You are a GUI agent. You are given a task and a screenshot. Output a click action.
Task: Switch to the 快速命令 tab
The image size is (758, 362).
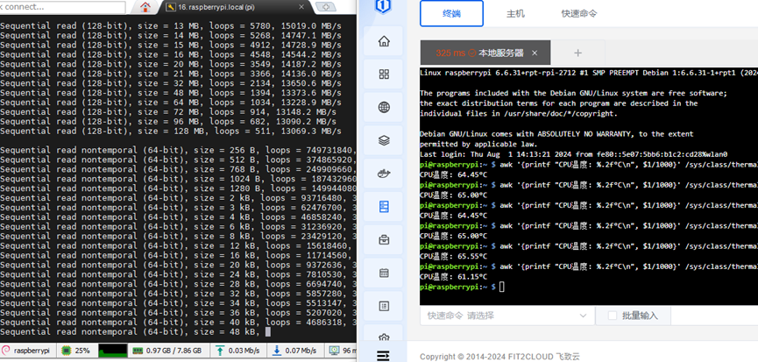[x=579, y=13]
